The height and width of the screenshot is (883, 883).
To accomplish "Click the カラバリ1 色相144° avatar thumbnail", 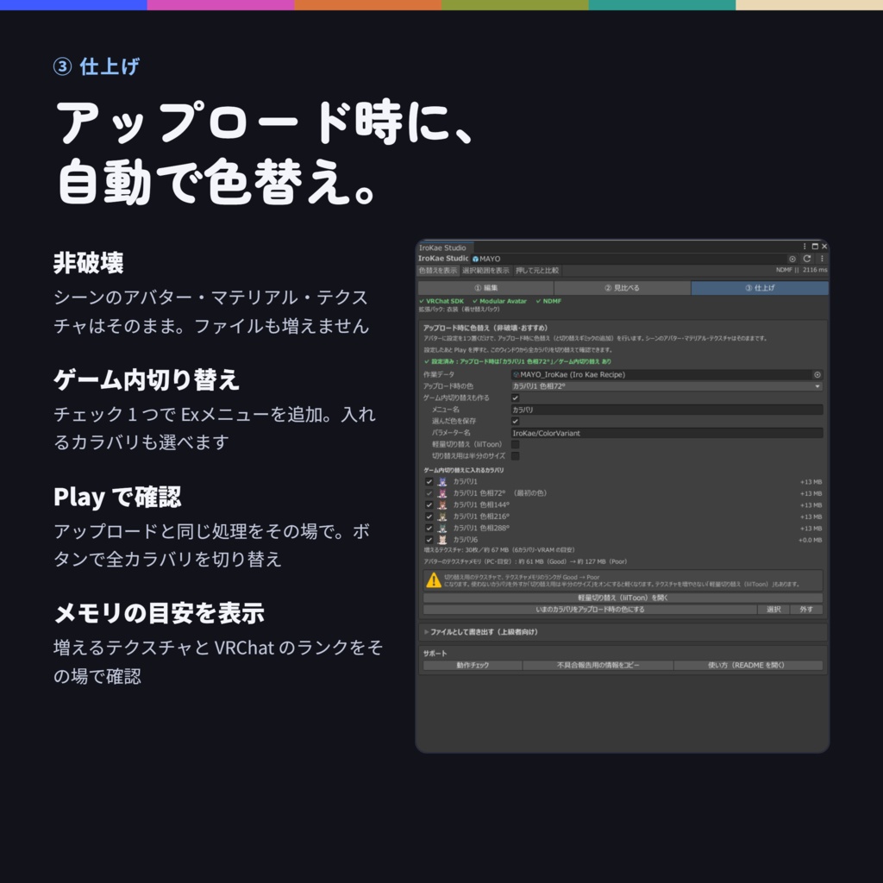I will pyautogui.click(x=442, y=505).
